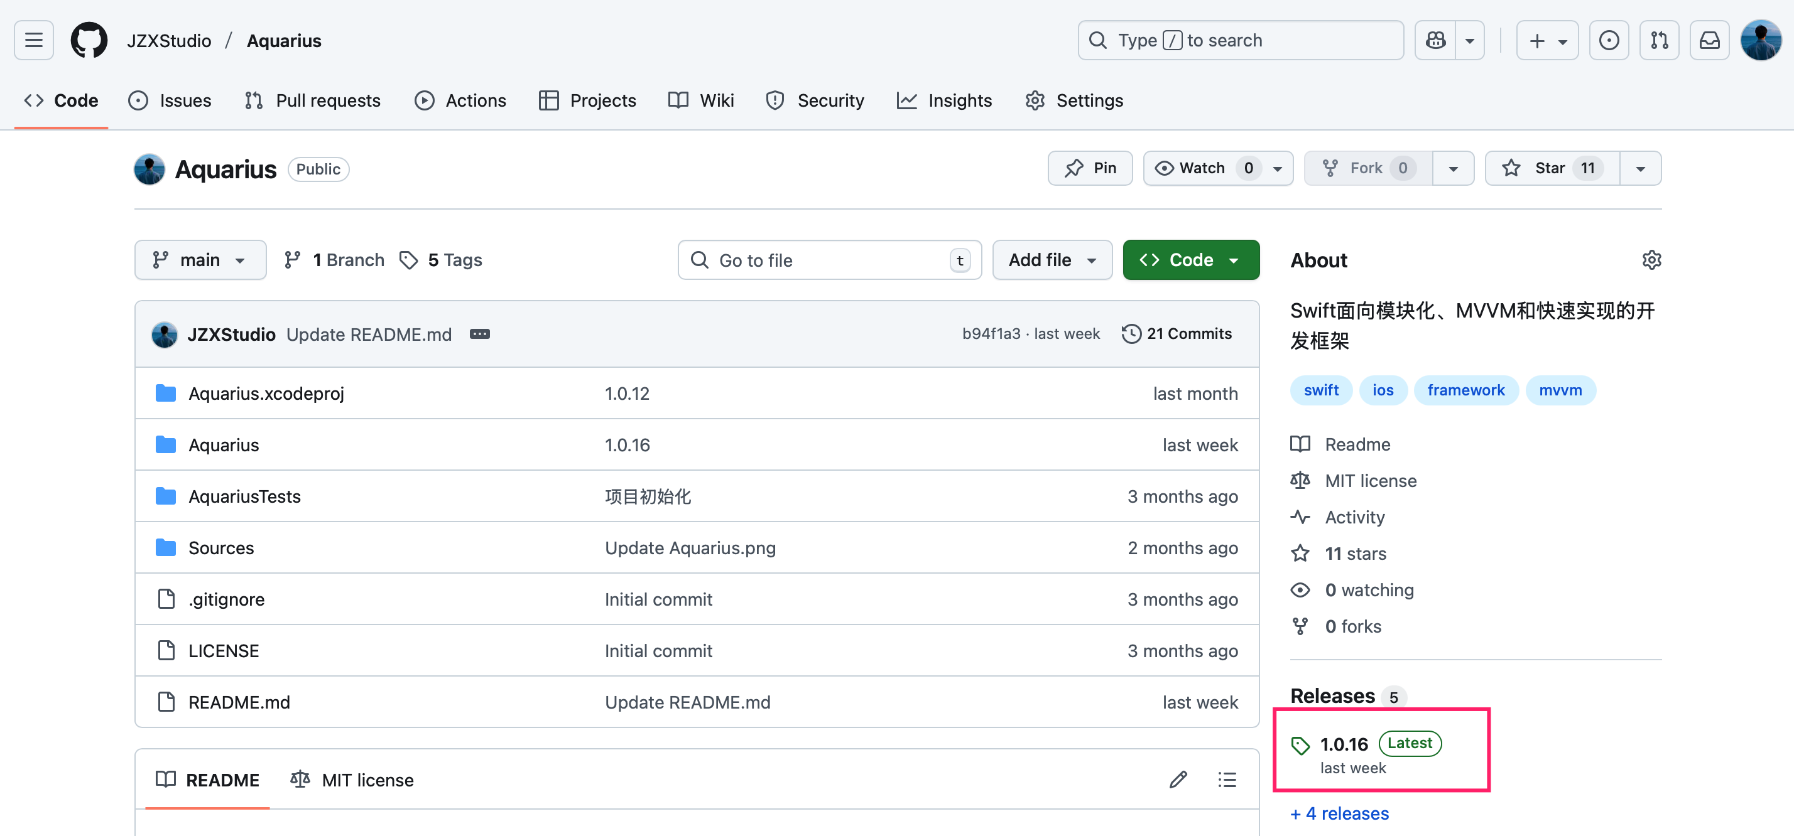This screenshot has width=1794, height=836.
Task: Edit README with the pencil icon
Action: tap(1178, 780)
